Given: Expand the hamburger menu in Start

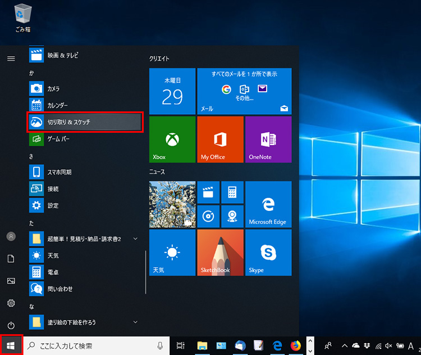Looking at the screenshot, I should [11, 59].
